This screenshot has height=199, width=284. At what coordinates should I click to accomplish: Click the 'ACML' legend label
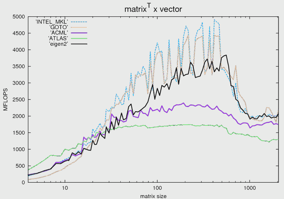coord(58,33)
